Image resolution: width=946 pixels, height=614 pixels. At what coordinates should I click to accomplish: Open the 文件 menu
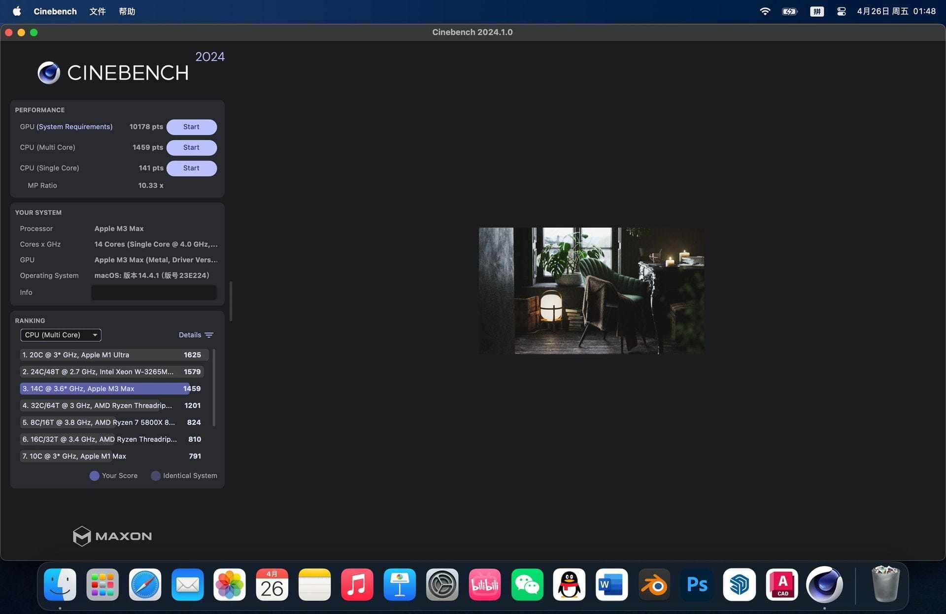97,11
